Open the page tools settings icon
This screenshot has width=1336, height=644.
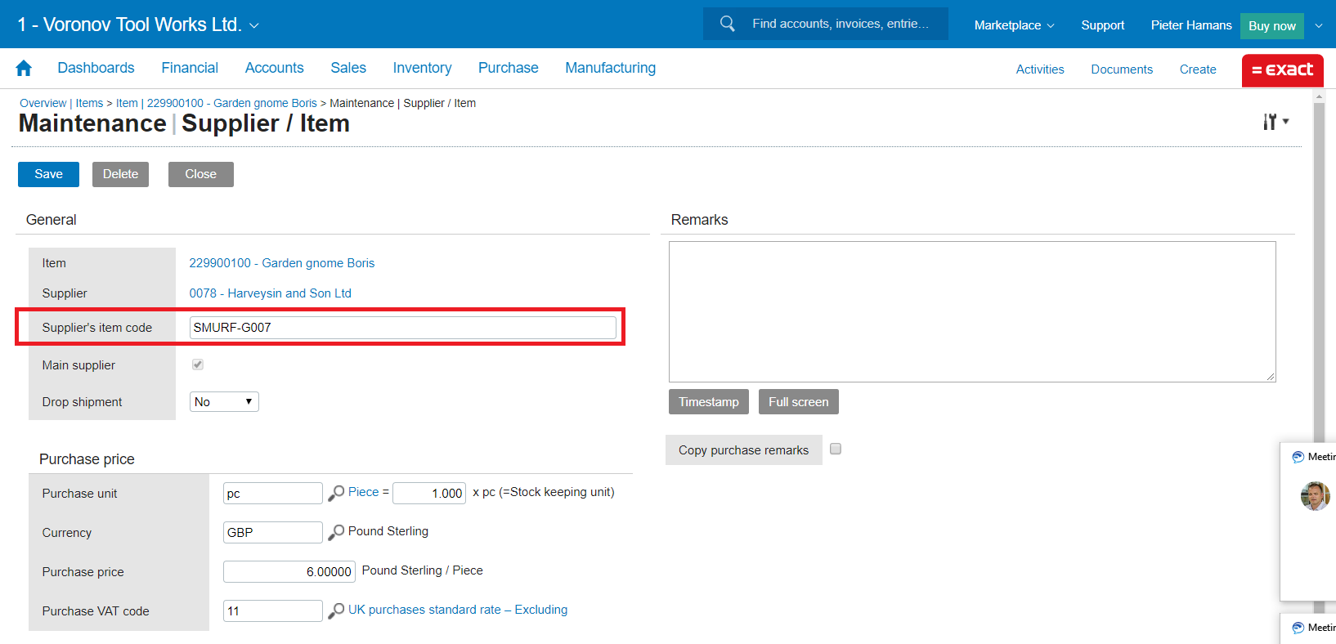click(x=1275, y=122)
